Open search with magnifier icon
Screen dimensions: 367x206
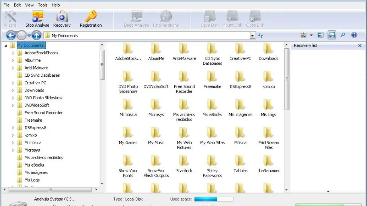343,35
